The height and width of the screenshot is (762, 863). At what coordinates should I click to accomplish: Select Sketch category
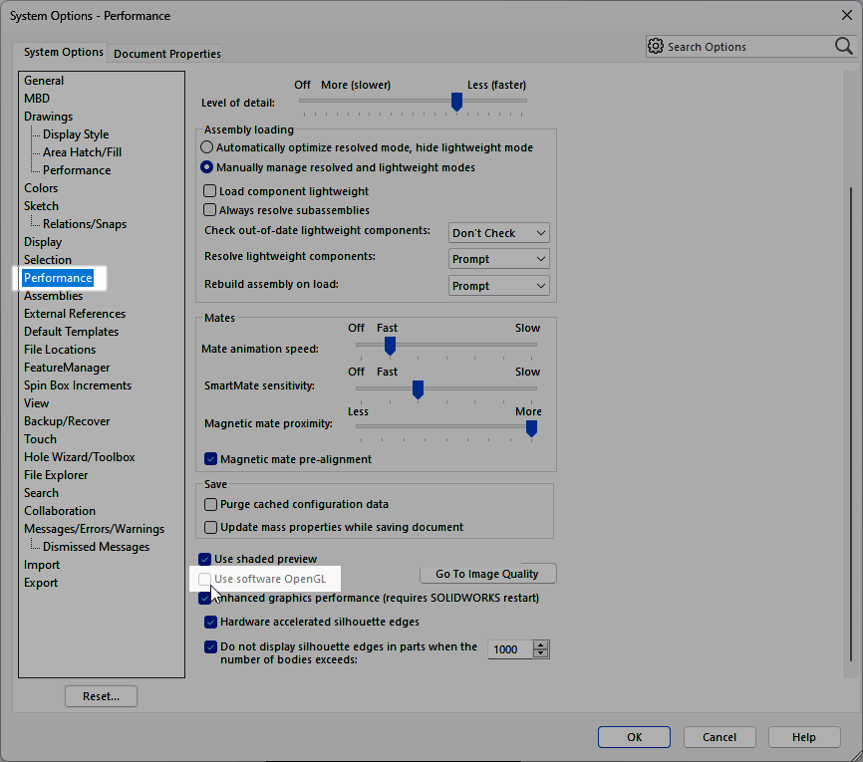click(41, 206)
